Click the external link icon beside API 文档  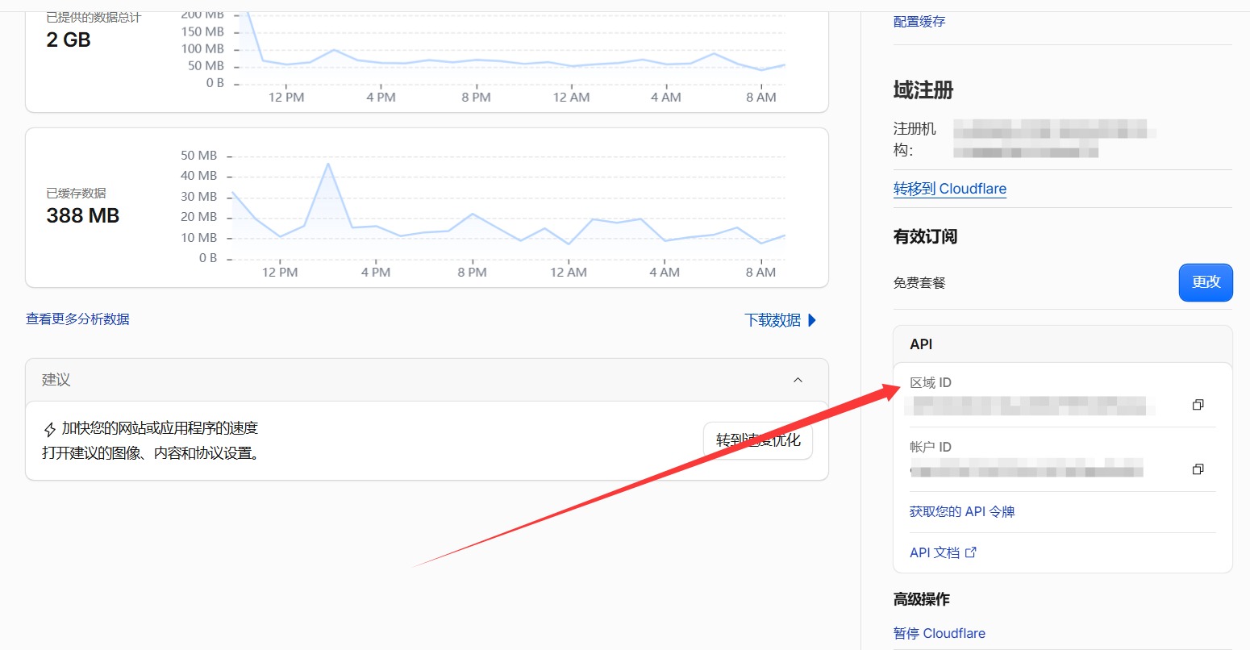coord(971,552)
